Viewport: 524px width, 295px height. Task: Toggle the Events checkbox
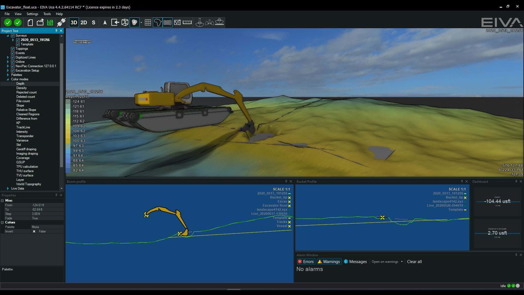point(13,53)
